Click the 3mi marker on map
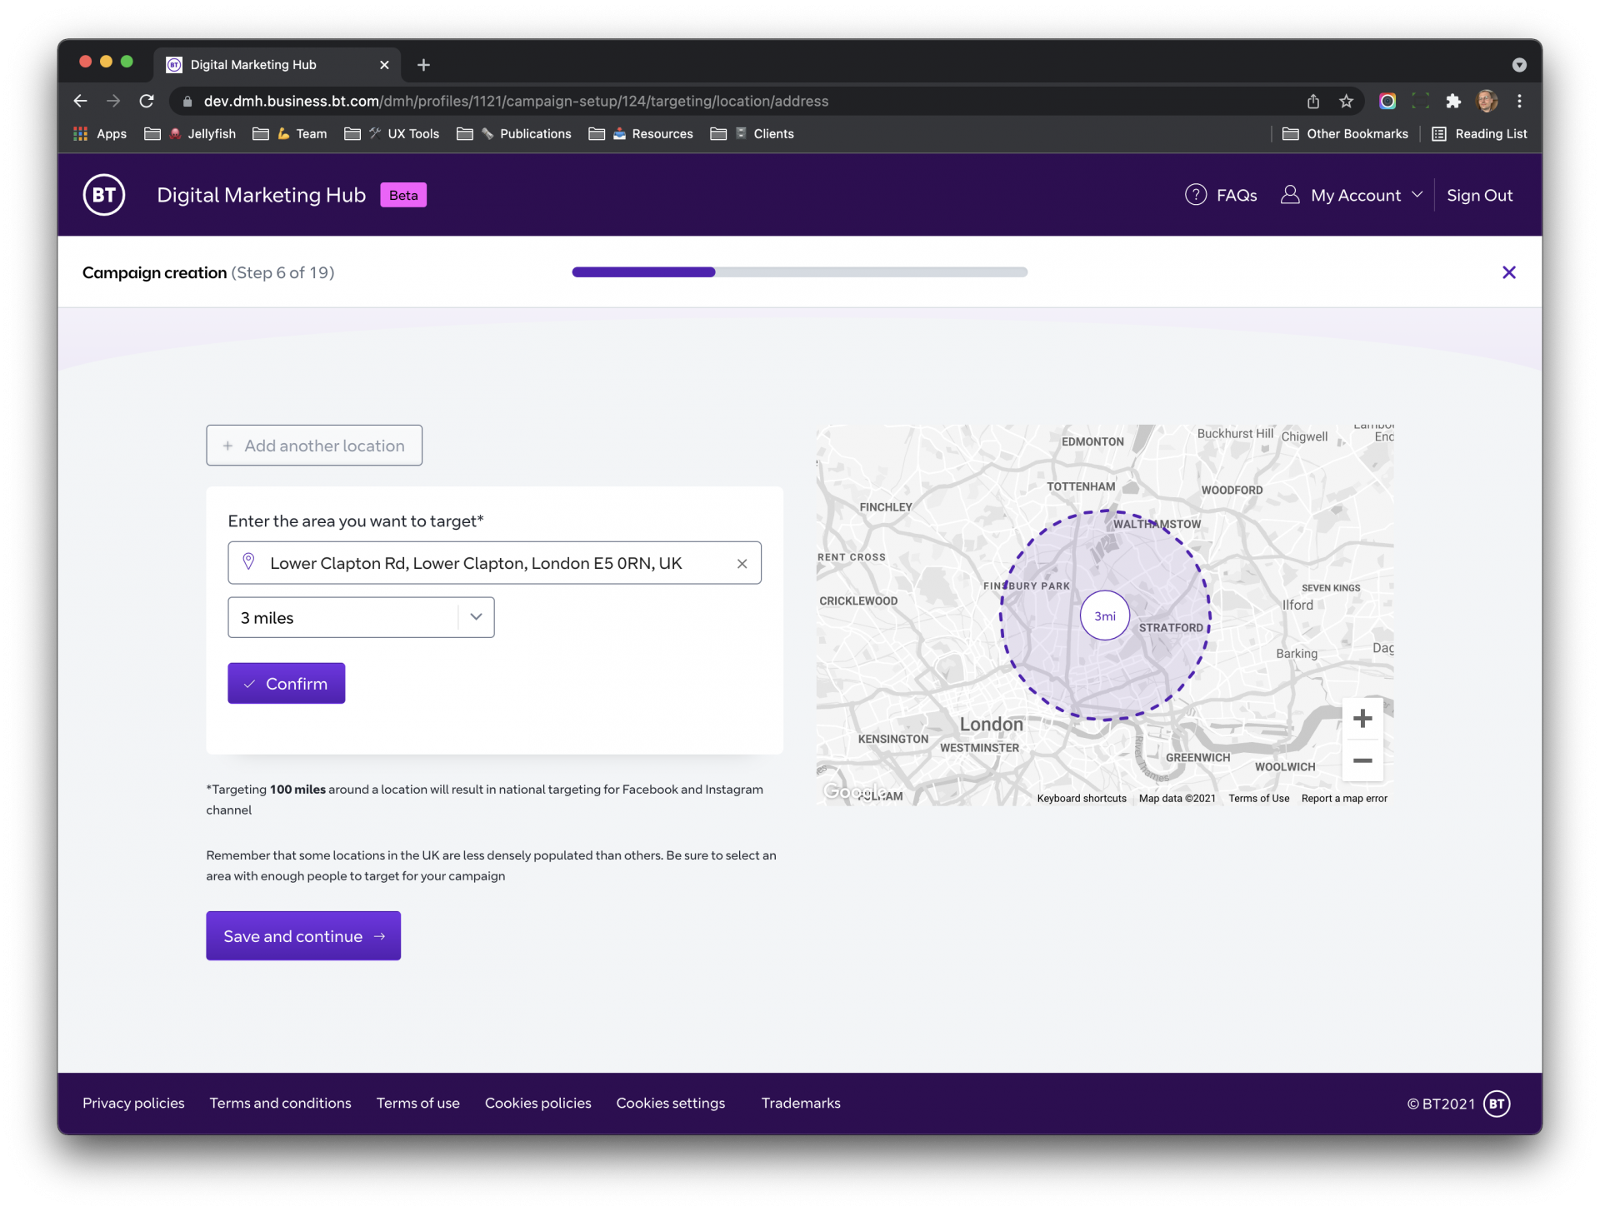Screen dimensions: 1600x1211 [1105, 615]
